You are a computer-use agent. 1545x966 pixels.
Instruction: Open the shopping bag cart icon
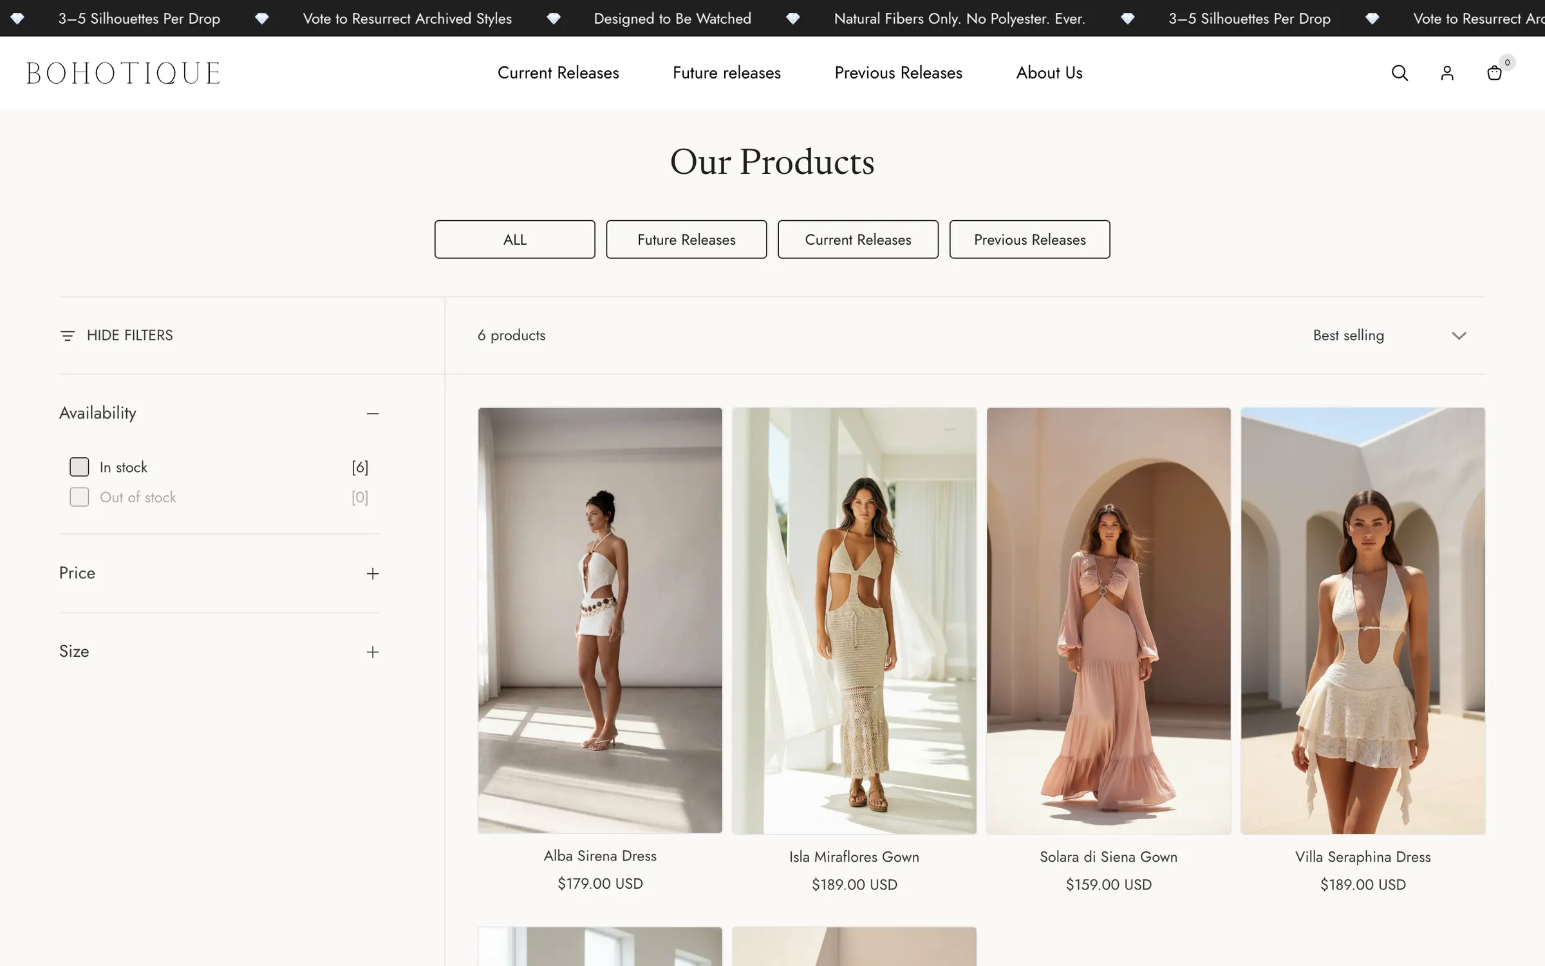(x=1495, y=73)
